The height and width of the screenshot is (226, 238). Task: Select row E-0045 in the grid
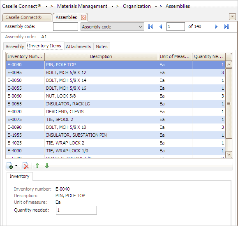click(x=116, y=72)
